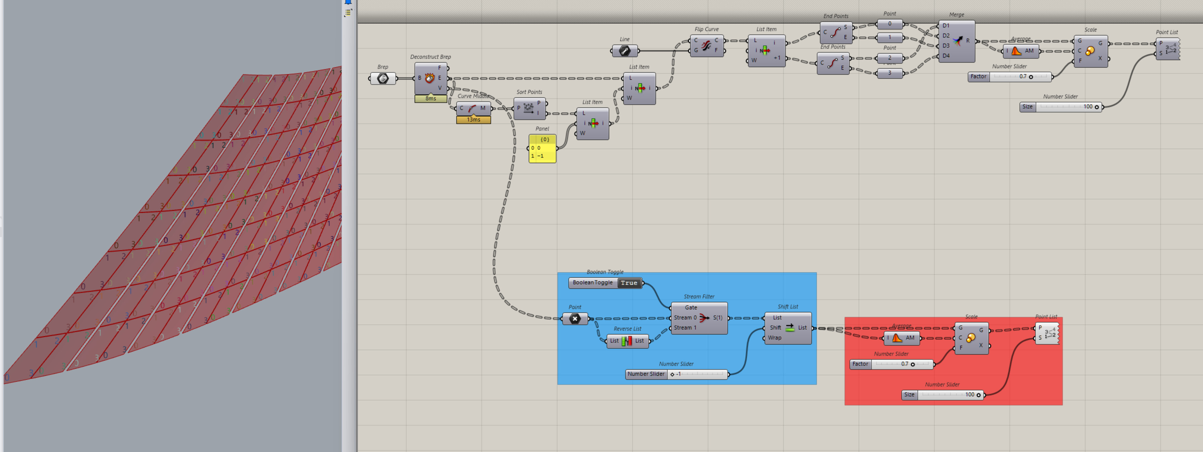Select the Stream Filter arrow icon
This screenshot has width=1203, height=452.
click(x=704, y=318)
